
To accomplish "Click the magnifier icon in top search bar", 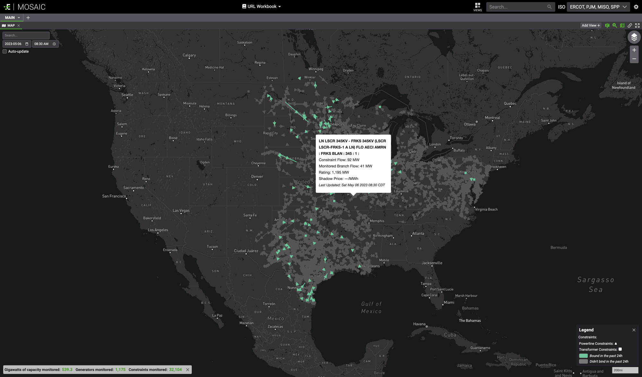I will tap(549, 7).
